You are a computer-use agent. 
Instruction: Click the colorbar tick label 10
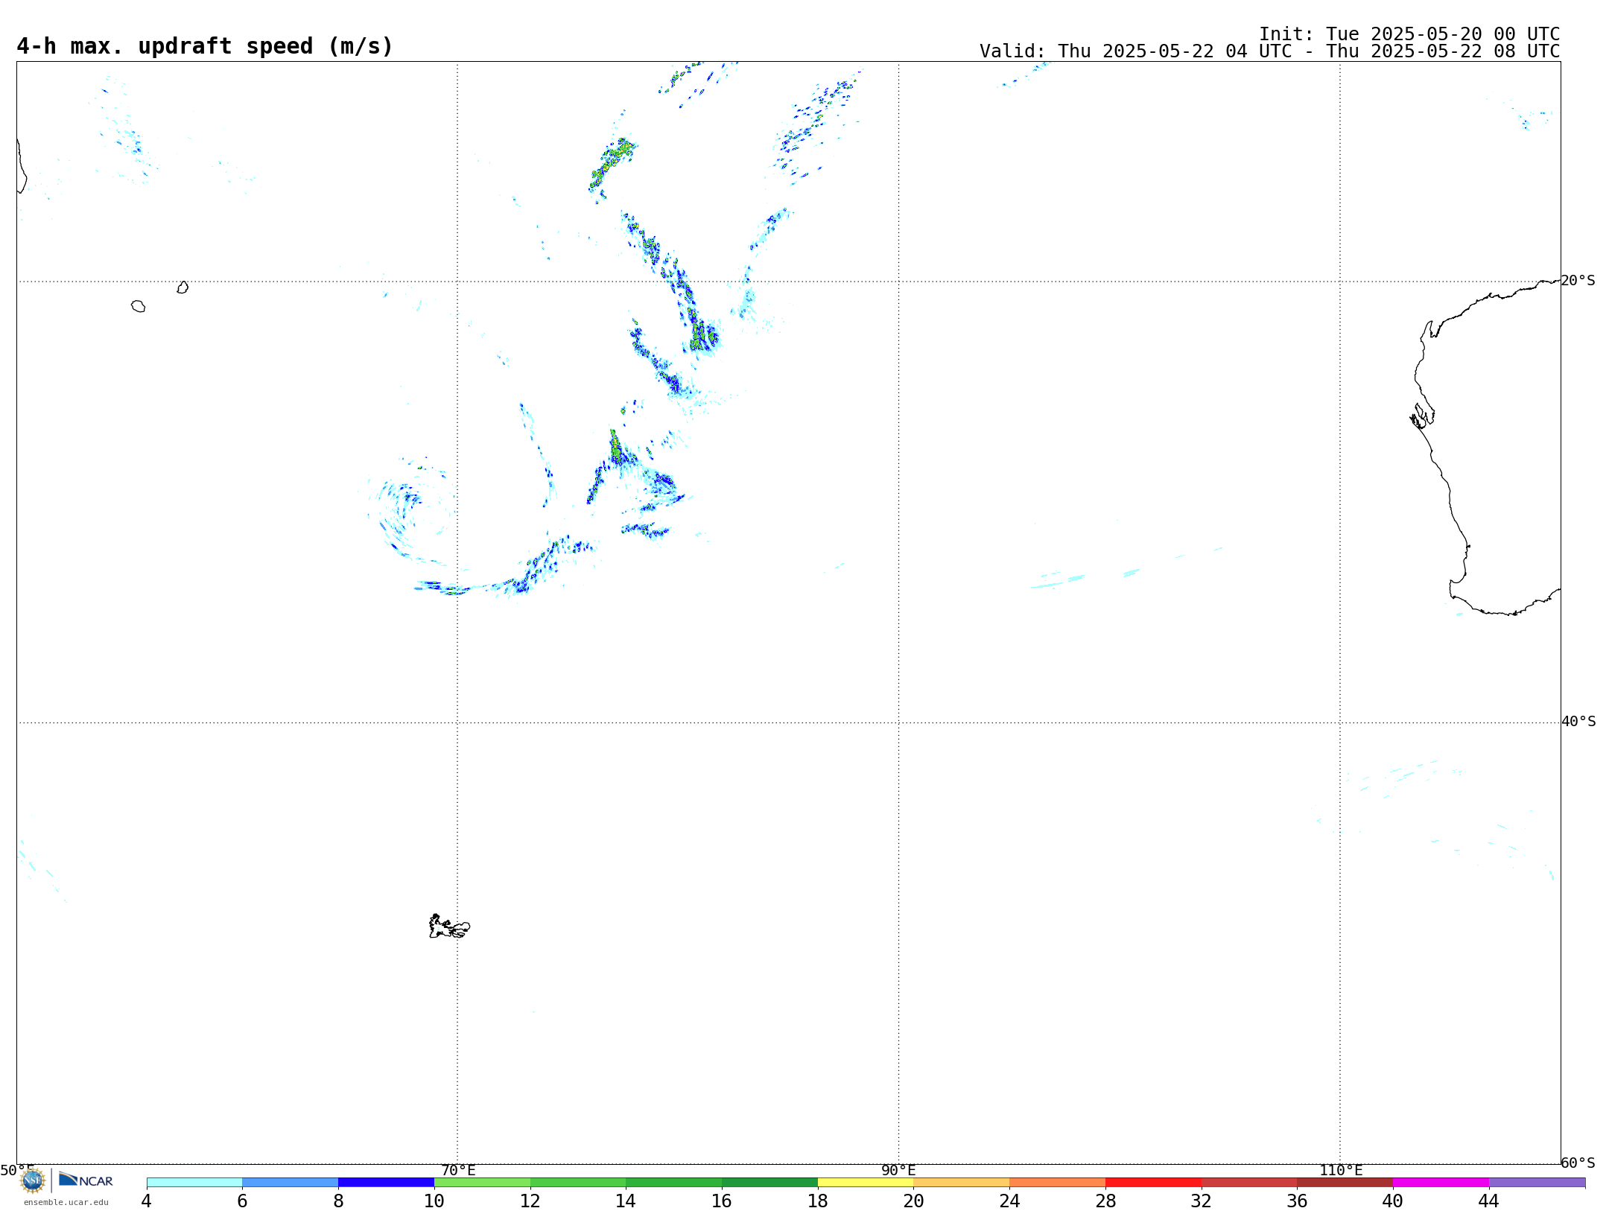[x=434, y=1201]
